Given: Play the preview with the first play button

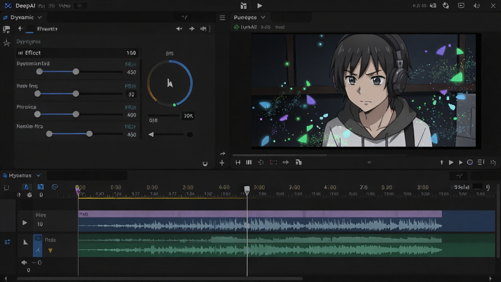Looking at the screenshot, I should pos(451,163).
